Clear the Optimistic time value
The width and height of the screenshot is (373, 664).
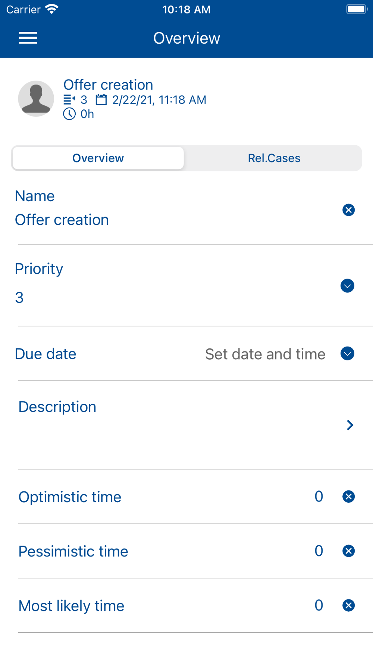[348, 497]
